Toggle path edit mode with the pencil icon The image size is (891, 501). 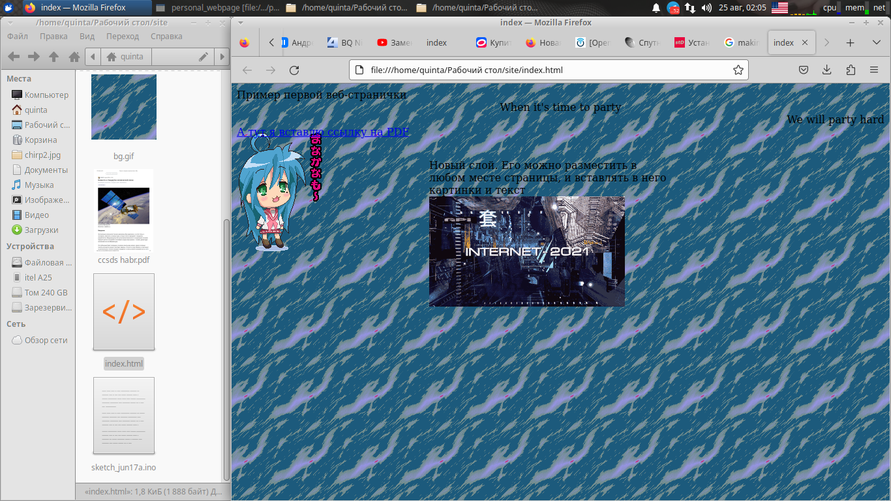(204, 57)
